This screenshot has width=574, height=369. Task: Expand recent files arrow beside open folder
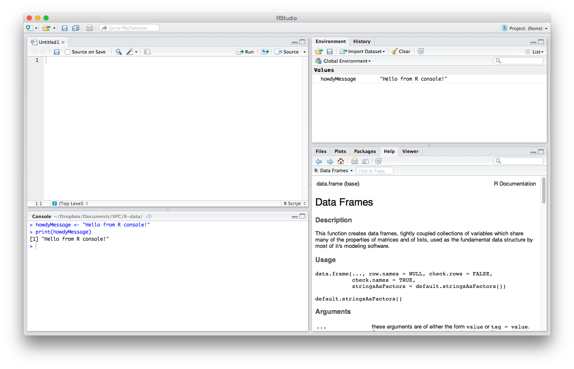[54, 28]
